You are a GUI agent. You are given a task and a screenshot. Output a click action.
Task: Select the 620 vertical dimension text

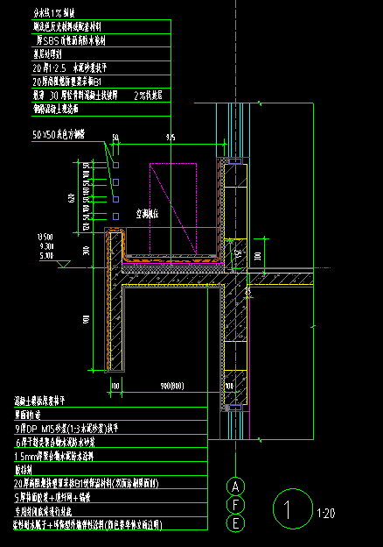[72, 199]
